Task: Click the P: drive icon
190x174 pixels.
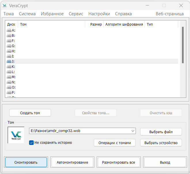Action: click(9, 93)
